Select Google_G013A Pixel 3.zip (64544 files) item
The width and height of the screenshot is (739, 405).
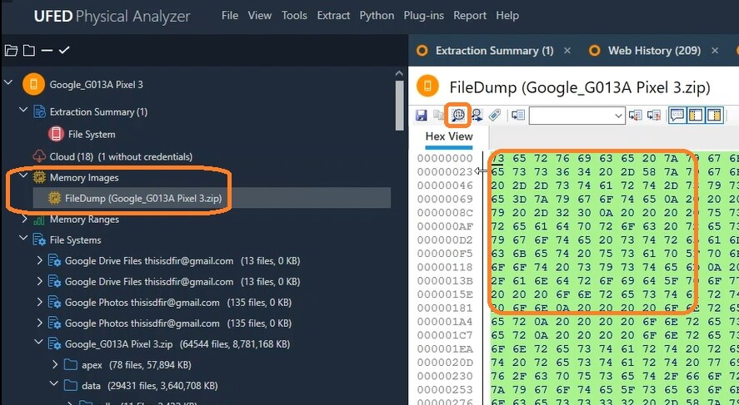coord(177,343)
